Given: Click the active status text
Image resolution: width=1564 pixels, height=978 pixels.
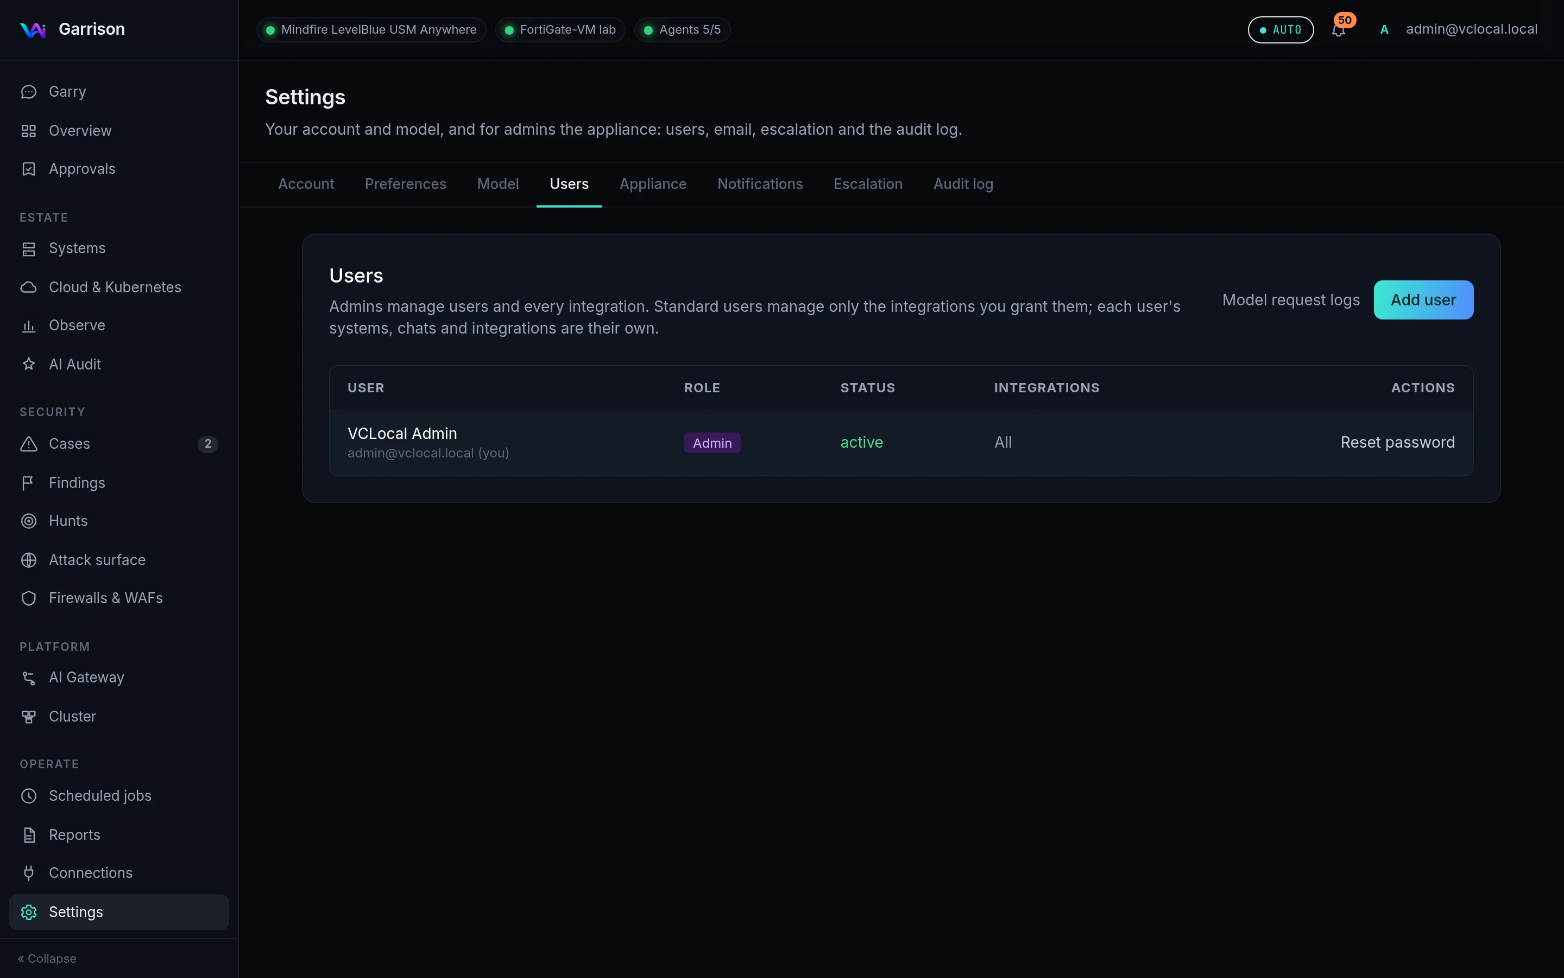Looking at the screenshot, I should [861, 442].
